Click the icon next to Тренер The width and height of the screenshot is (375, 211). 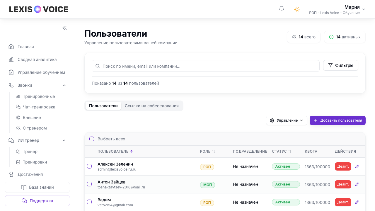pyautogui.click(x=18, y=152)
